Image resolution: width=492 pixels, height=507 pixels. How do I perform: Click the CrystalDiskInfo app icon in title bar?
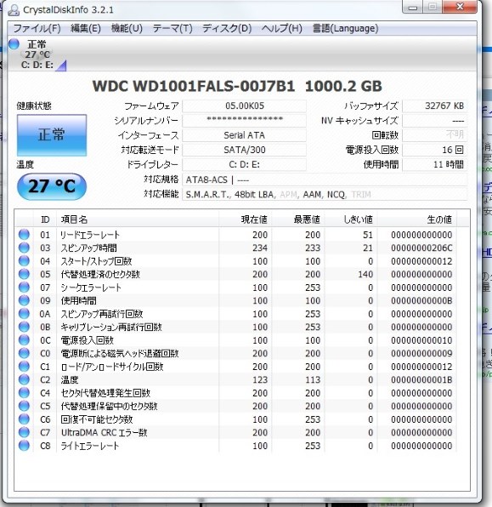click(x=14, y=9)
